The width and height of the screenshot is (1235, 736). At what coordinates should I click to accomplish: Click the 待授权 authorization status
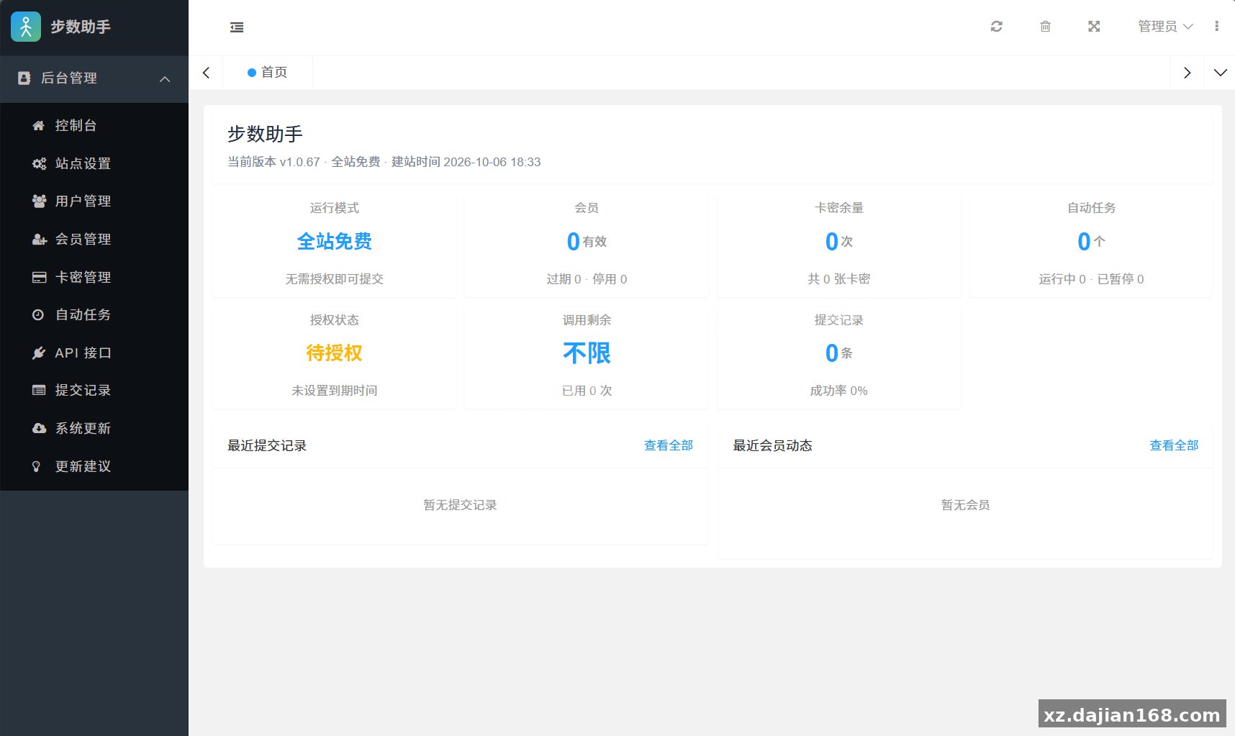pyautogui.click(x=334, y=353)
